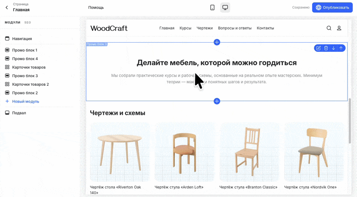Click the title Чертёж стула «Nordvik One»
Screen dimensions: 357x197
click(310, 187)
